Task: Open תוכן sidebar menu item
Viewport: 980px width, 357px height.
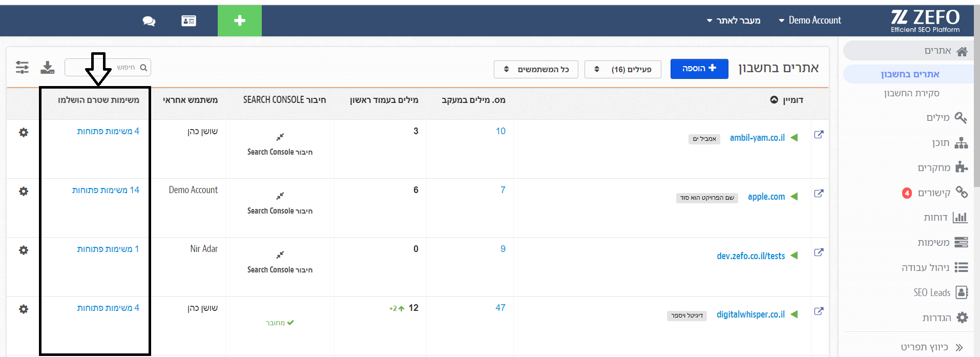Action: click(x=950, y=142)
